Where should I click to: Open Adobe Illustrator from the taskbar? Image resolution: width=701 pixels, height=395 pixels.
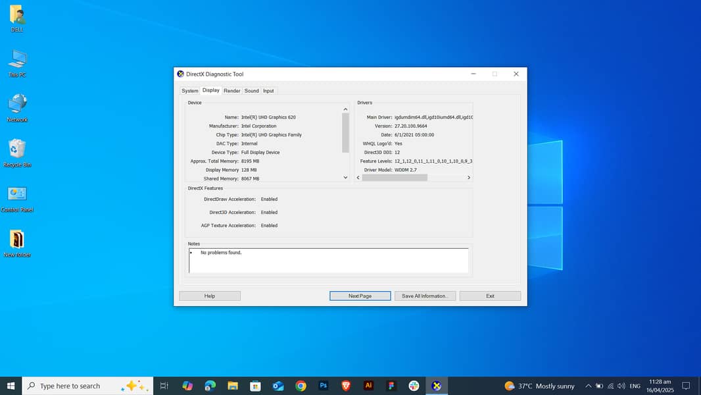tap(368, 386)
